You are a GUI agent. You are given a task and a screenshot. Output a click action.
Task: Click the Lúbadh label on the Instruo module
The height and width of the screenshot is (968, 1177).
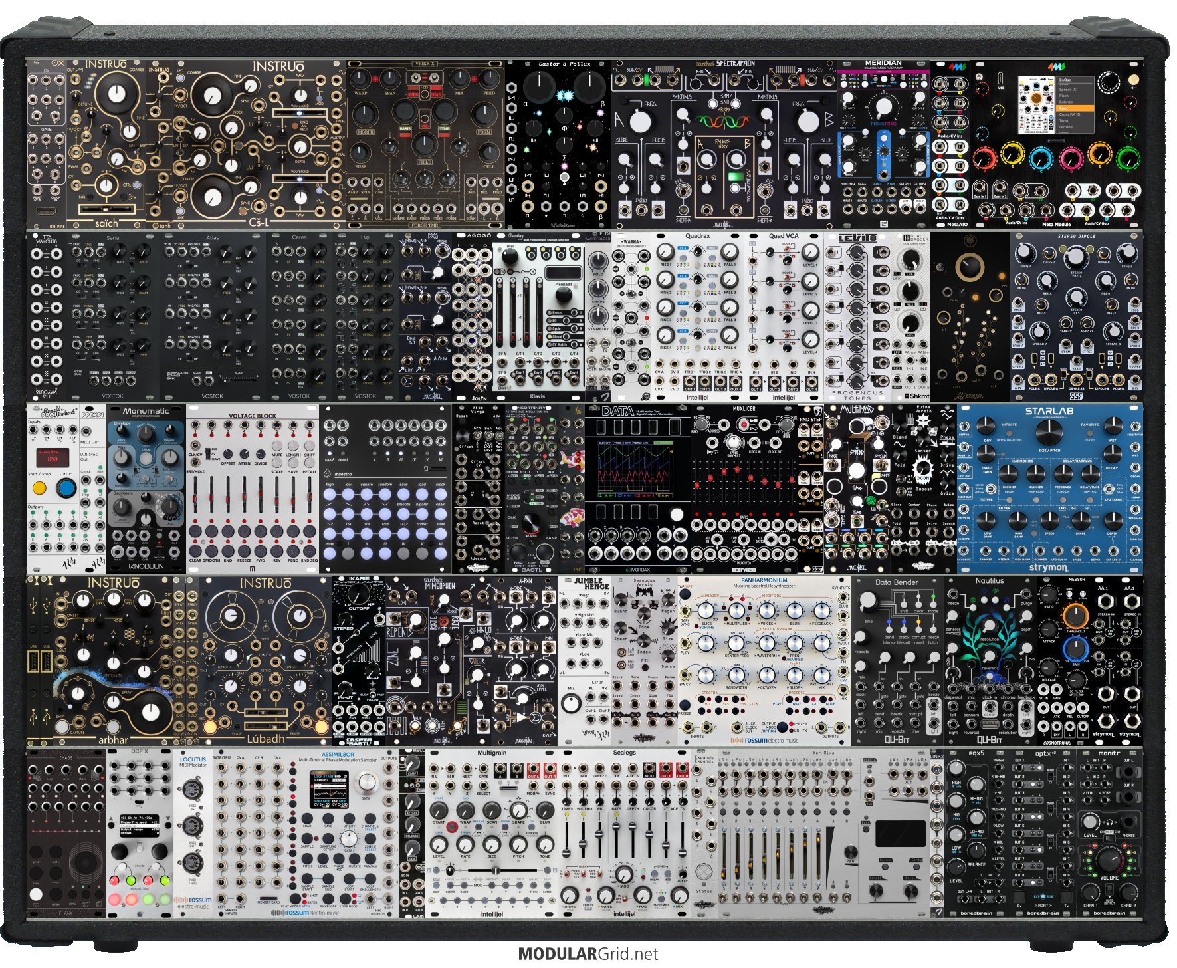coord(265,739)
